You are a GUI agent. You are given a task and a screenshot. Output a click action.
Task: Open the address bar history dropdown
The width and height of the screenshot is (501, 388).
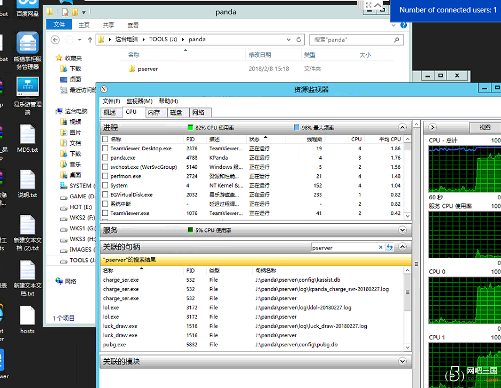click(289, 40)
